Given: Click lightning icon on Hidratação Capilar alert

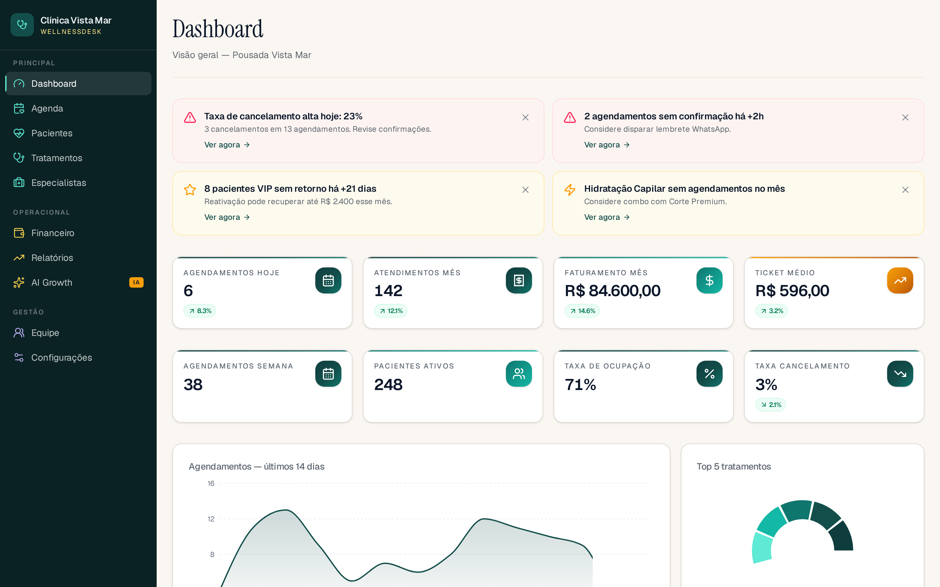Looking at the screenshot, I should click(x=570, y=190).
